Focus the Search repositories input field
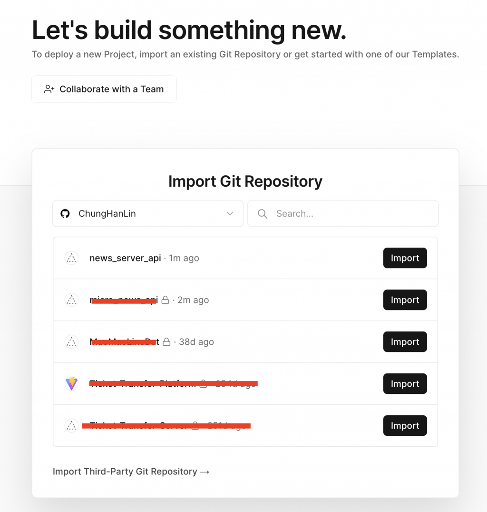The height and width of the screenshot is (512, 487). [343, 213]
